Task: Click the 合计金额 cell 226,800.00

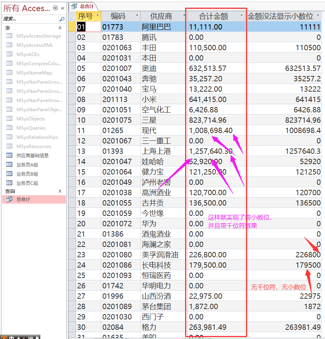Action: [x=217, y=255]
